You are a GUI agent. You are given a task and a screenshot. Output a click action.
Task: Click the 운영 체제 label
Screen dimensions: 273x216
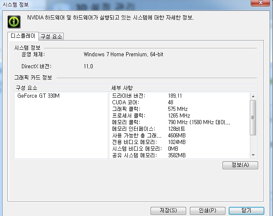[33, 55]
